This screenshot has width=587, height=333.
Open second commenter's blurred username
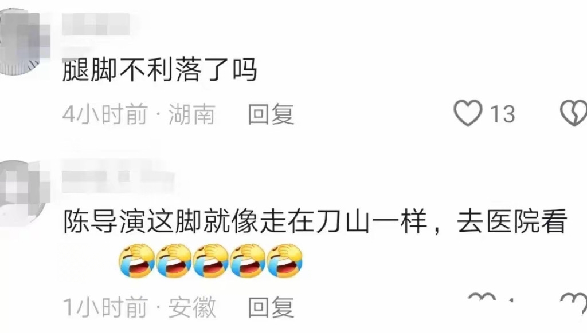tap(118, 176)
